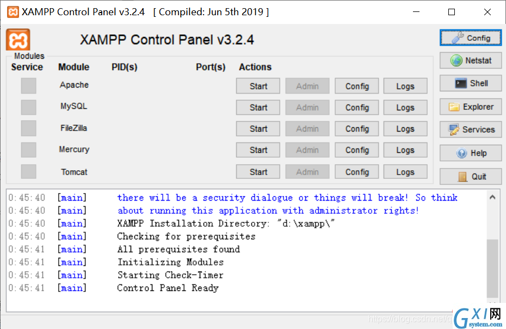
Task: Open the main Config wrench button
Action: point(471,38)
